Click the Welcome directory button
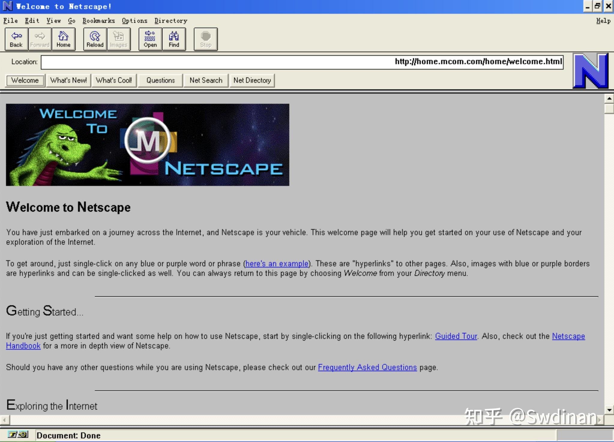Image resolution: width=614 pixels, height=442 pixels. click(x=25, y=80)
